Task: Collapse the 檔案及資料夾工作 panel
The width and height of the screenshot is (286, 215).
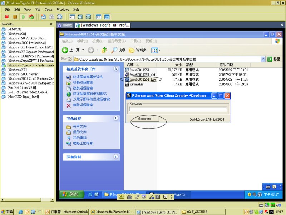Action: (115, 69)
